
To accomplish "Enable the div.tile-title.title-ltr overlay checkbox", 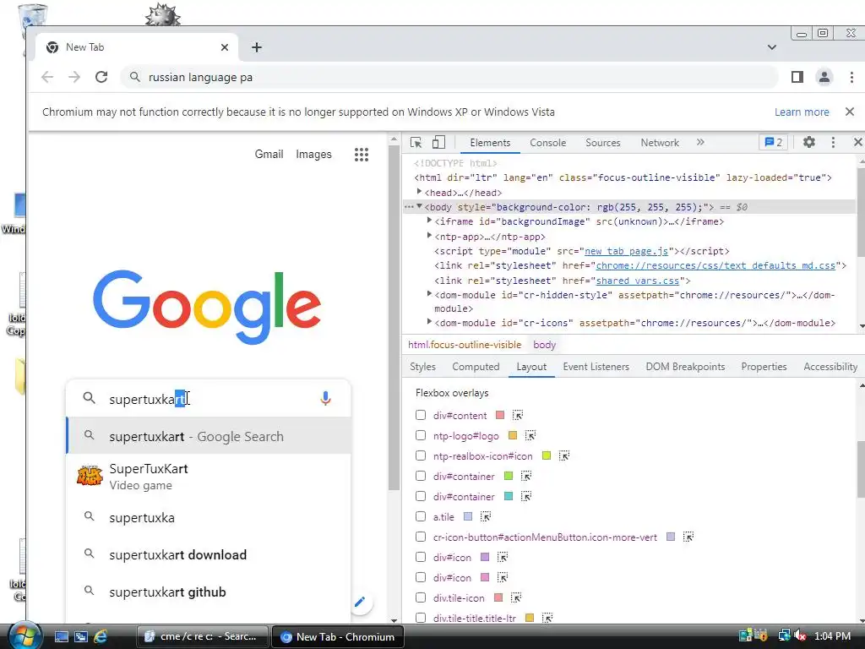I will click(421, 618).
